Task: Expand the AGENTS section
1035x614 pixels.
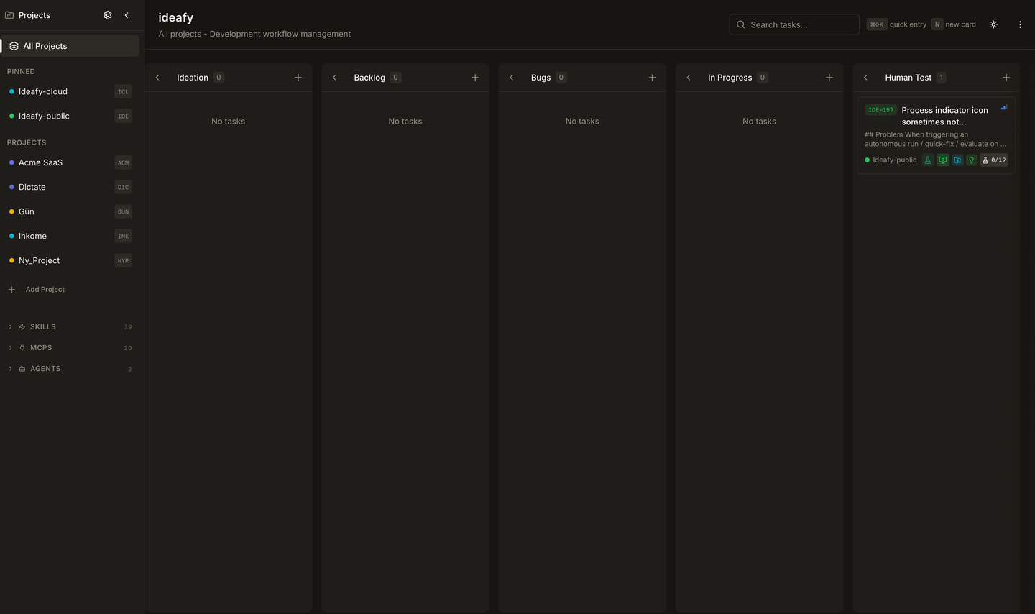Action: pyautogui.click(x=10, y=369)
